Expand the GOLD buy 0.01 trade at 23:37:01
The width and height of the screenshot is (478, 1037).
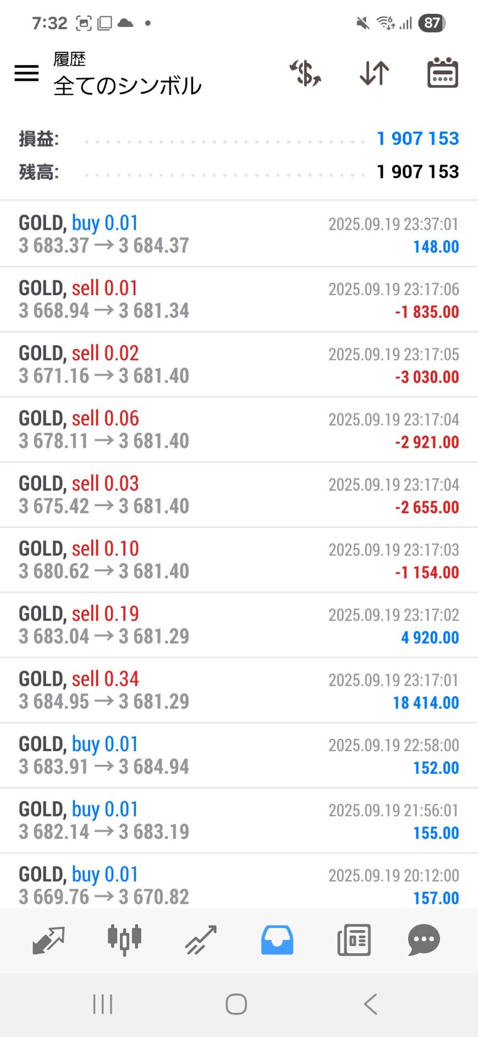click(x=239, y=234)
